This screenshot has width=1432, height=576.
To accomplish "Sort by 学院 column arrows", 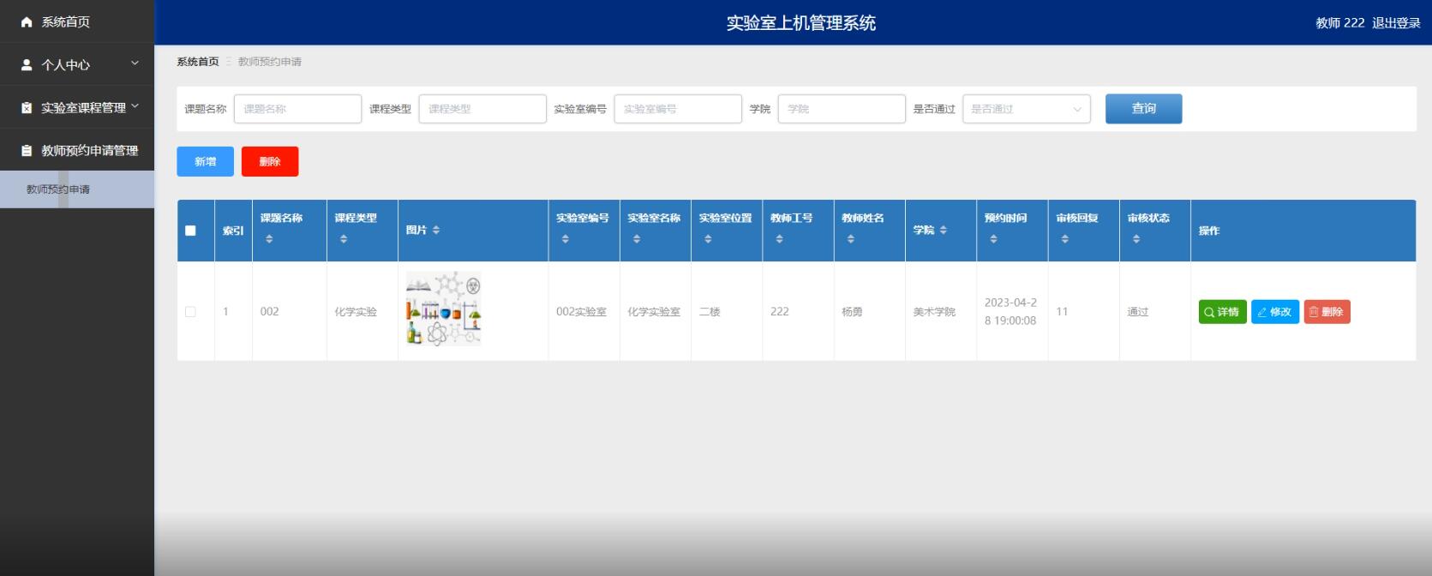I will point(944,230).
